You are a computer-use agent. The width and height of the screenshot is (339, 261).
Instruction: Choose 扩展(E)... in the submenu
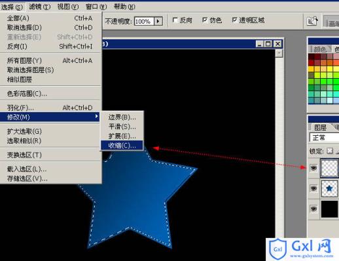(122, 136)
